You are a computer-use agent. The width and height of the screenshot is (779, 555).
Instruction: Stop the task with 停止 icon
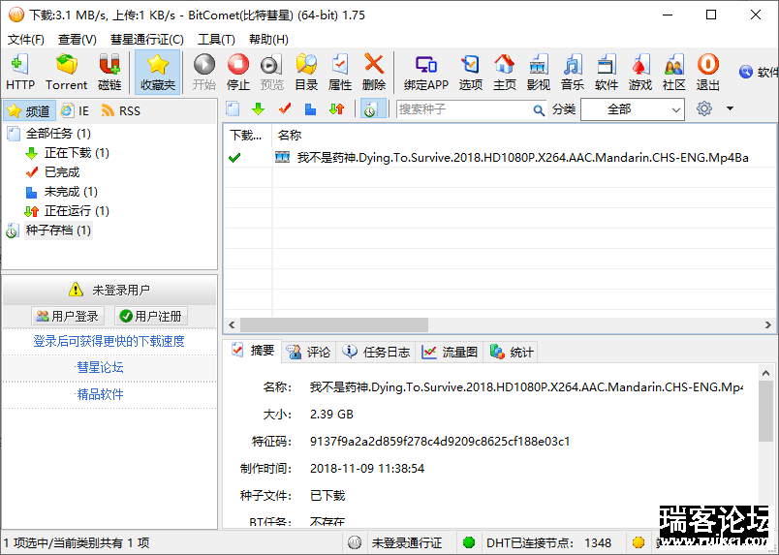click(x=238, y=72)
